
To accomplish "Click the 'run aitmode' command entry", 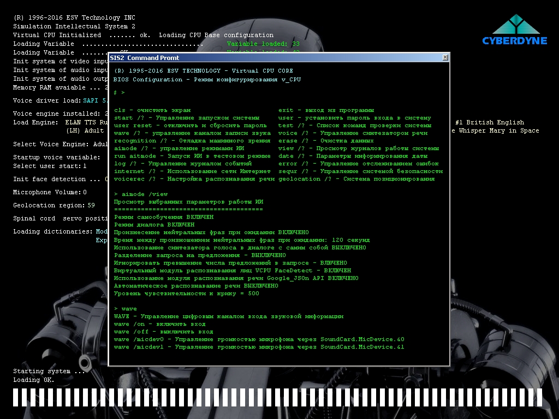I will pyautogui.click(x=131, y=156).
